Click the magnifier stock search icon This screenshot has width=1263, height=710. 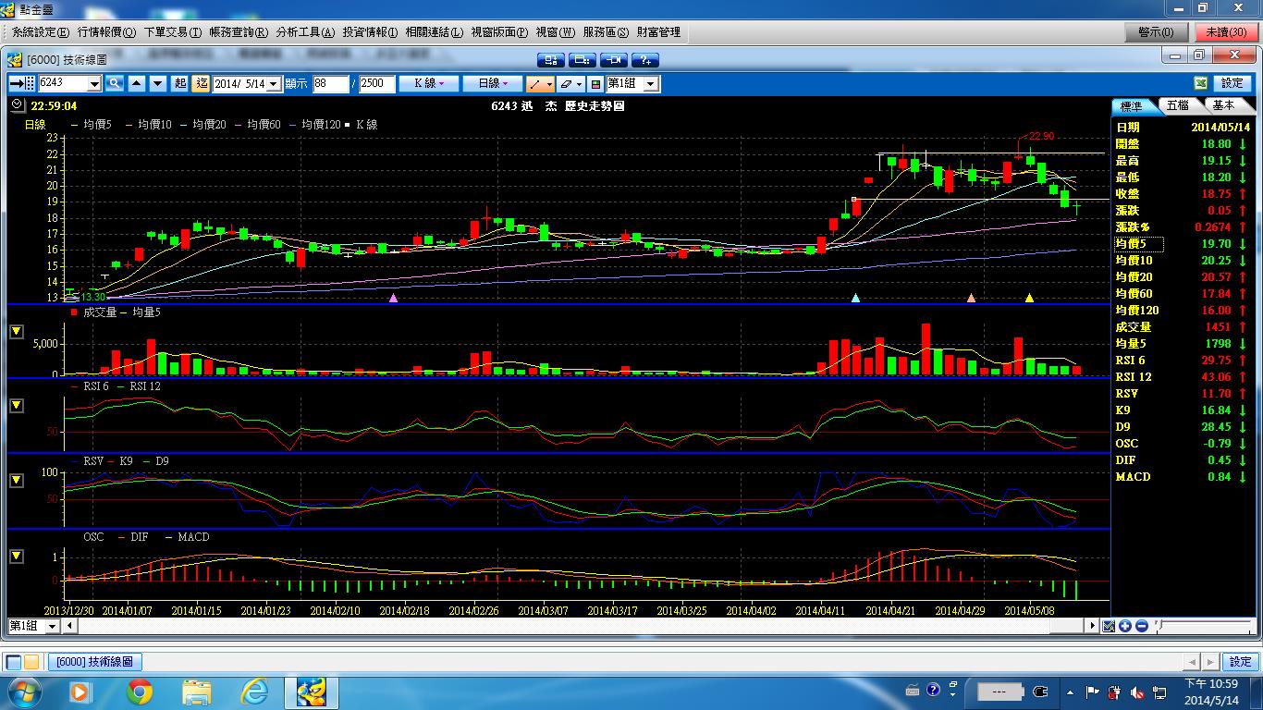pyautogui.click(x=115, y=83)
